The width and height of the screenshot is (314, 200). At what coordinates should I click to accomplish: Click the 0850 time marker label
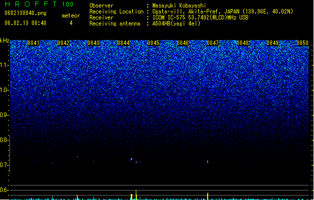pos(303,43)
